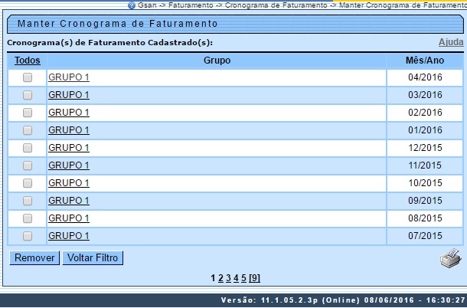Image resolution: width=467 pixels, height=308 pixels.
Task: Open the GRUPO 1 link for 10/2015
Action: point(69,183)
